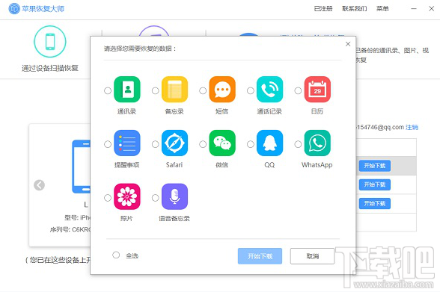Image resolution: width=440 pixels, height=292 pixels.
Task: Click the SMS (短信) message icon
Action: [222, 90]
